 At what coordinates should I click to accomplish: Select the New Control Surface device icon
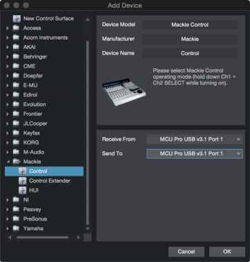click(17, 19)
